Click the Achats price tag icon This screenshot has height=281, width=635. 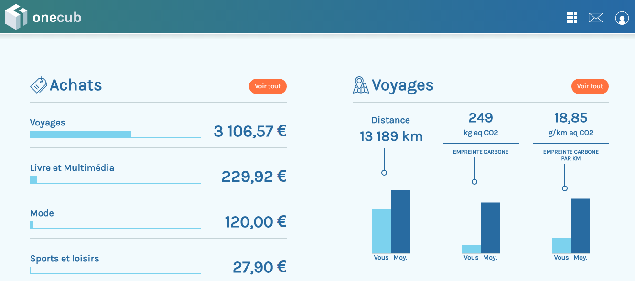pyautogui.click(x=39, y=85)
